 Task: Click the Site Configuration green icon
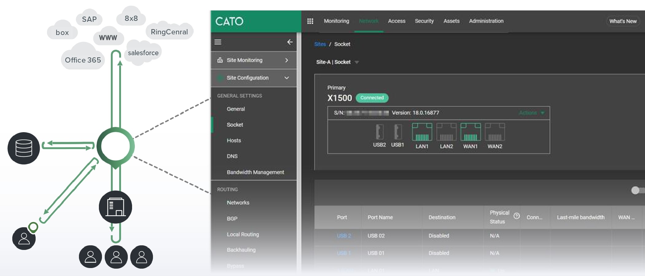click(x=220, y=78)
